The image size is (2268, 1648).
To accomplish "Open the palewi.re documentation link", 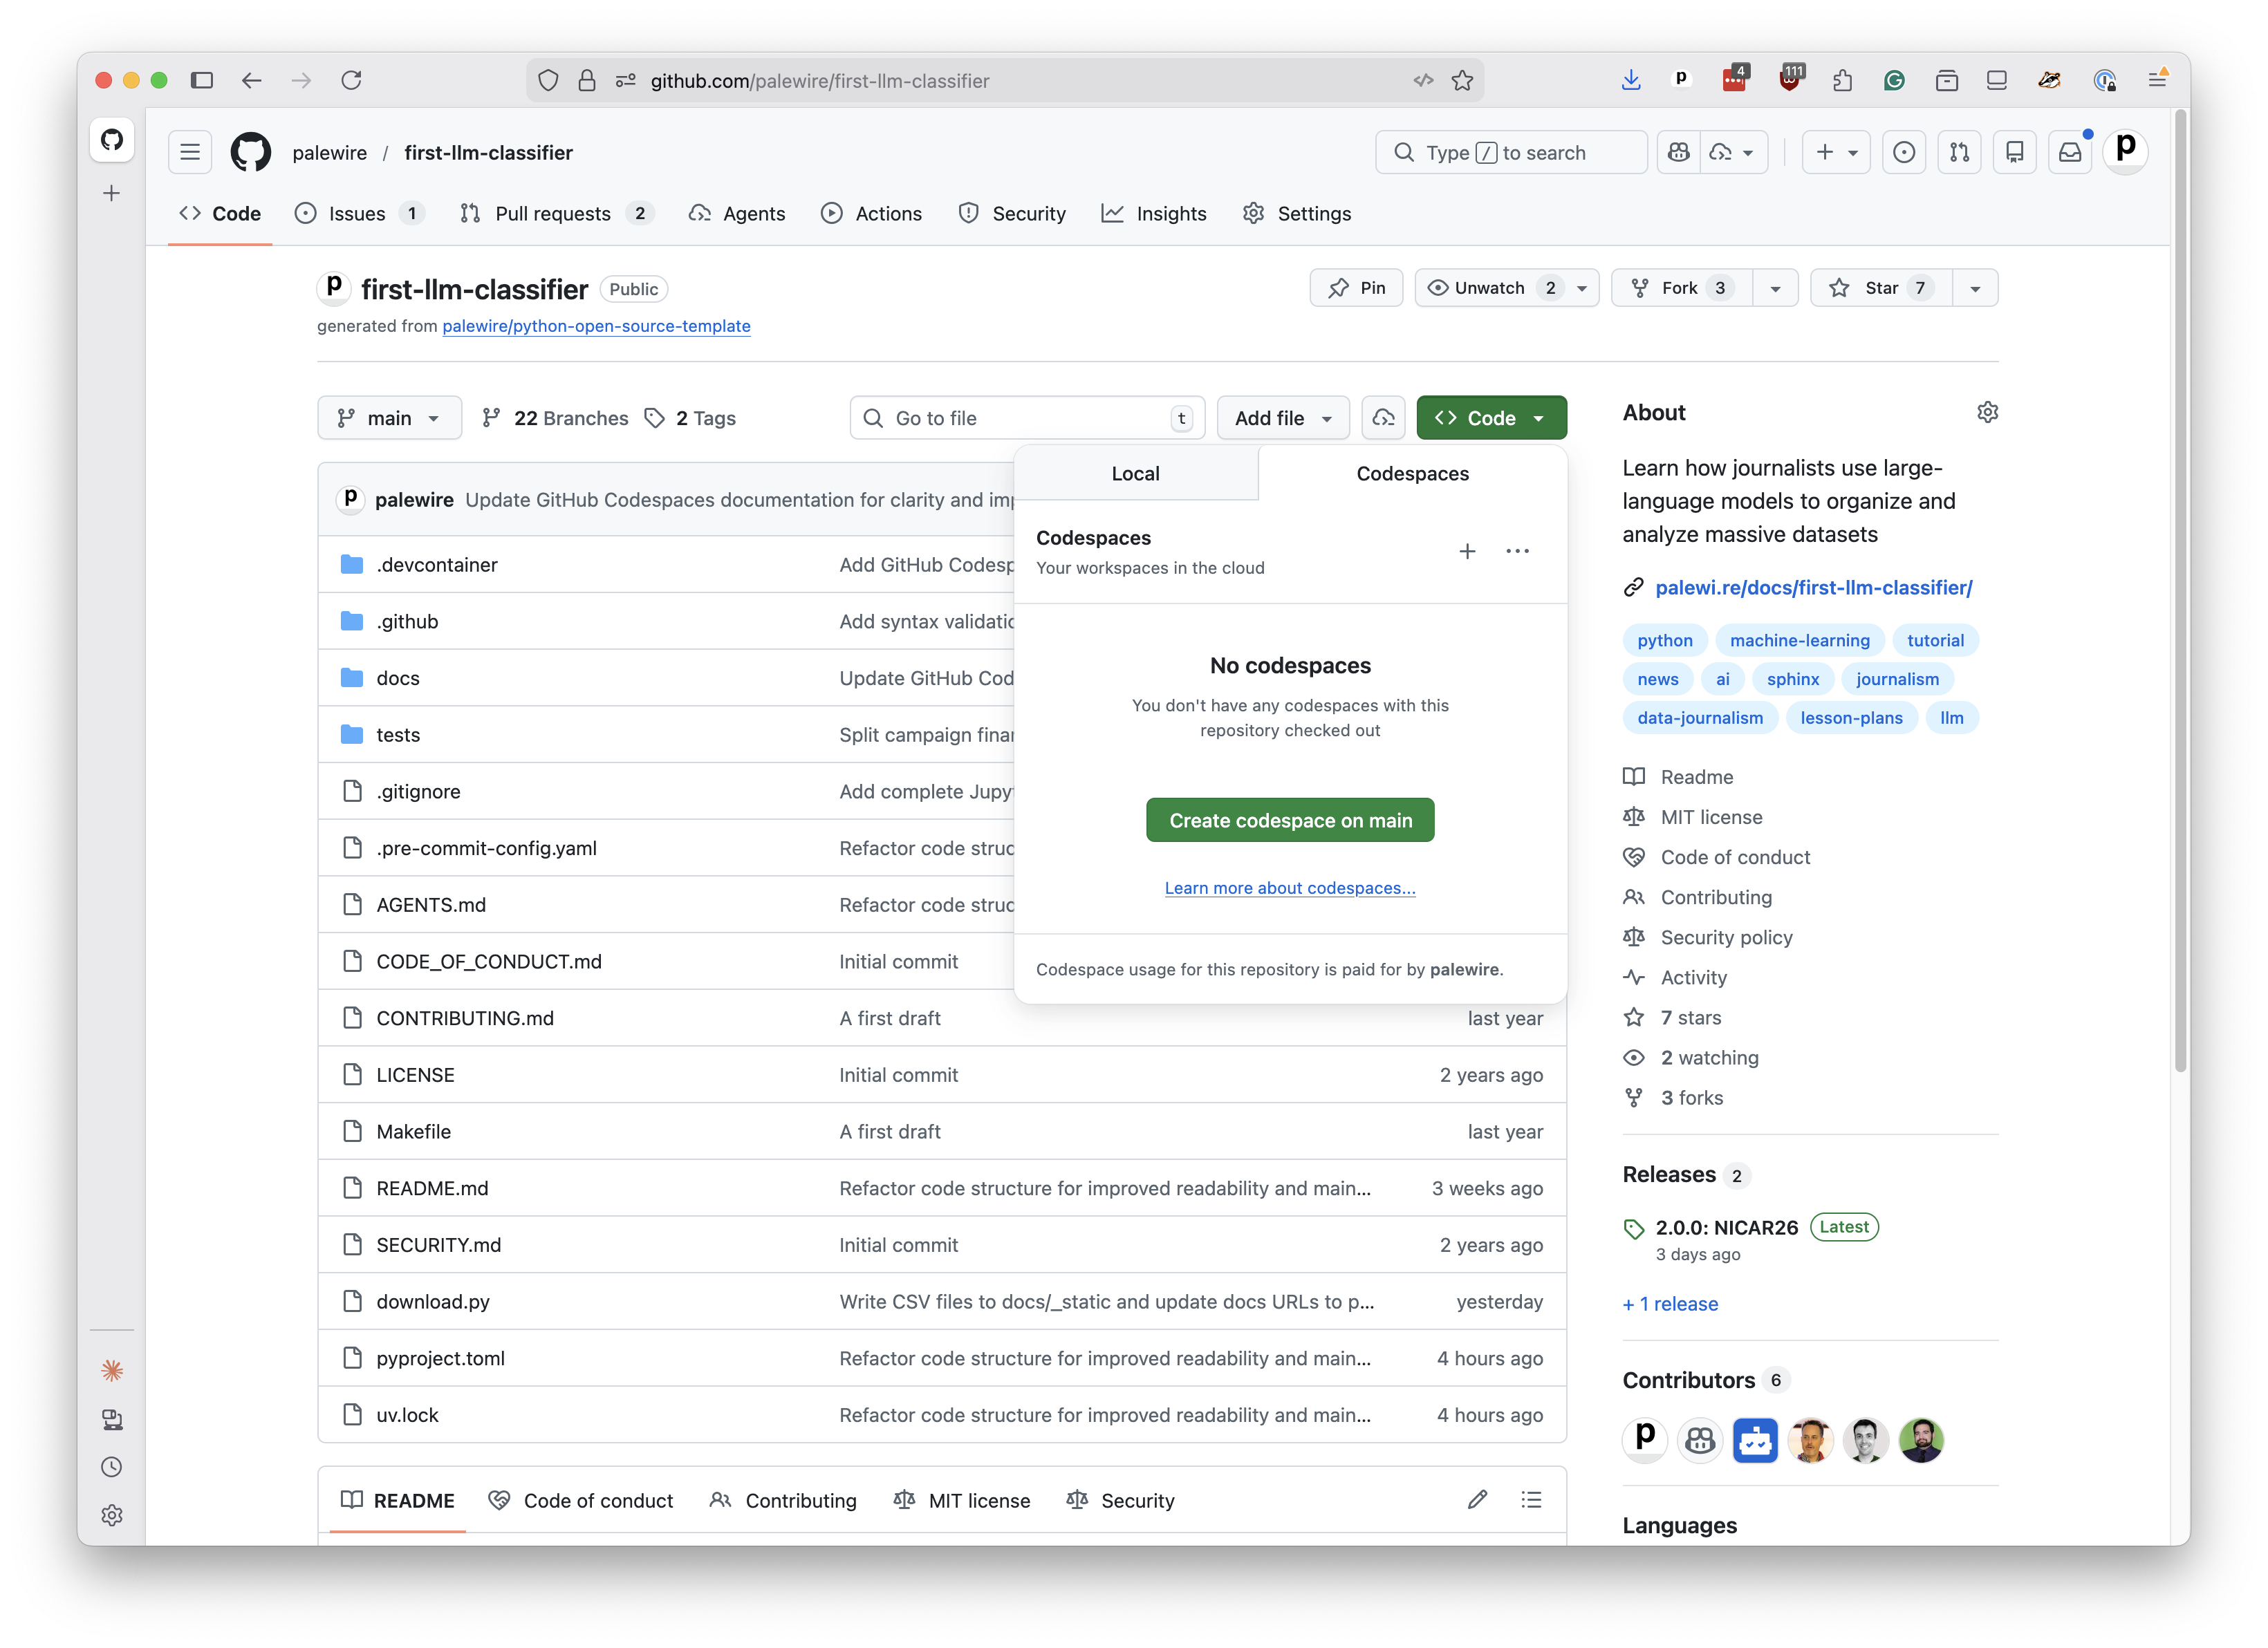I will [x=1814, y=588].
